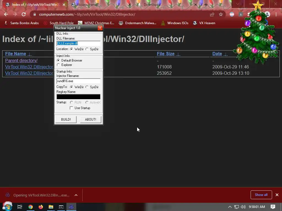Click the share page icon in address bar
Image resolution: width=282 pixels, height=211 pixels.
click(x=212, y=14)
